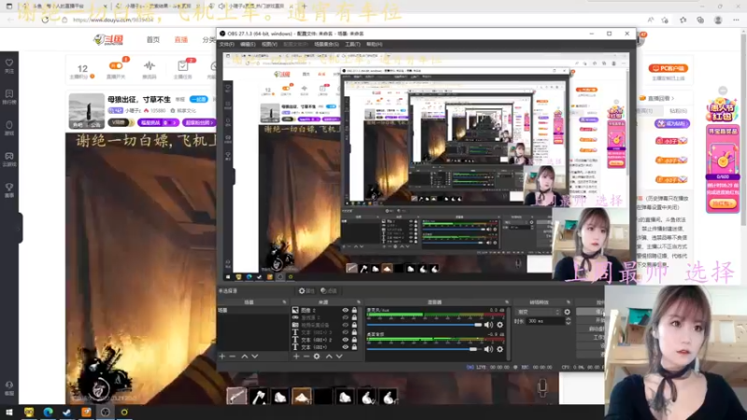This screenshot has height=420, width=747.
Task: Open the 排行榜 icon in Douyu sidebar
Action: (9, 94)
